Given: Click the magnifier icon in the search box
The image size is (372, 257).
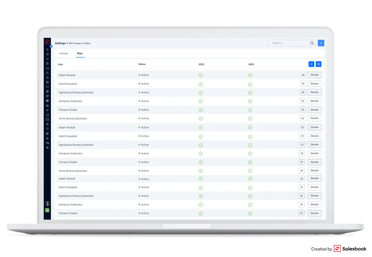Looking at the screenshot, I should [x=312, y=43].
